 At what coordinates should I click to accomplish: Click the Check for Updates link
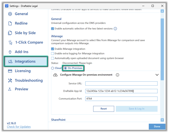(x=19, y=127)
